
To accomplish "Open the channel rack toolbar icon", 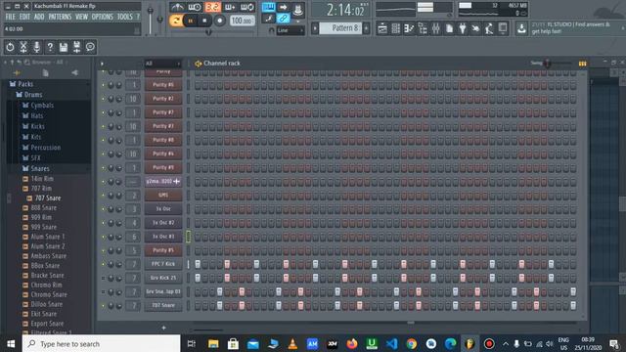I will [395, 28].
